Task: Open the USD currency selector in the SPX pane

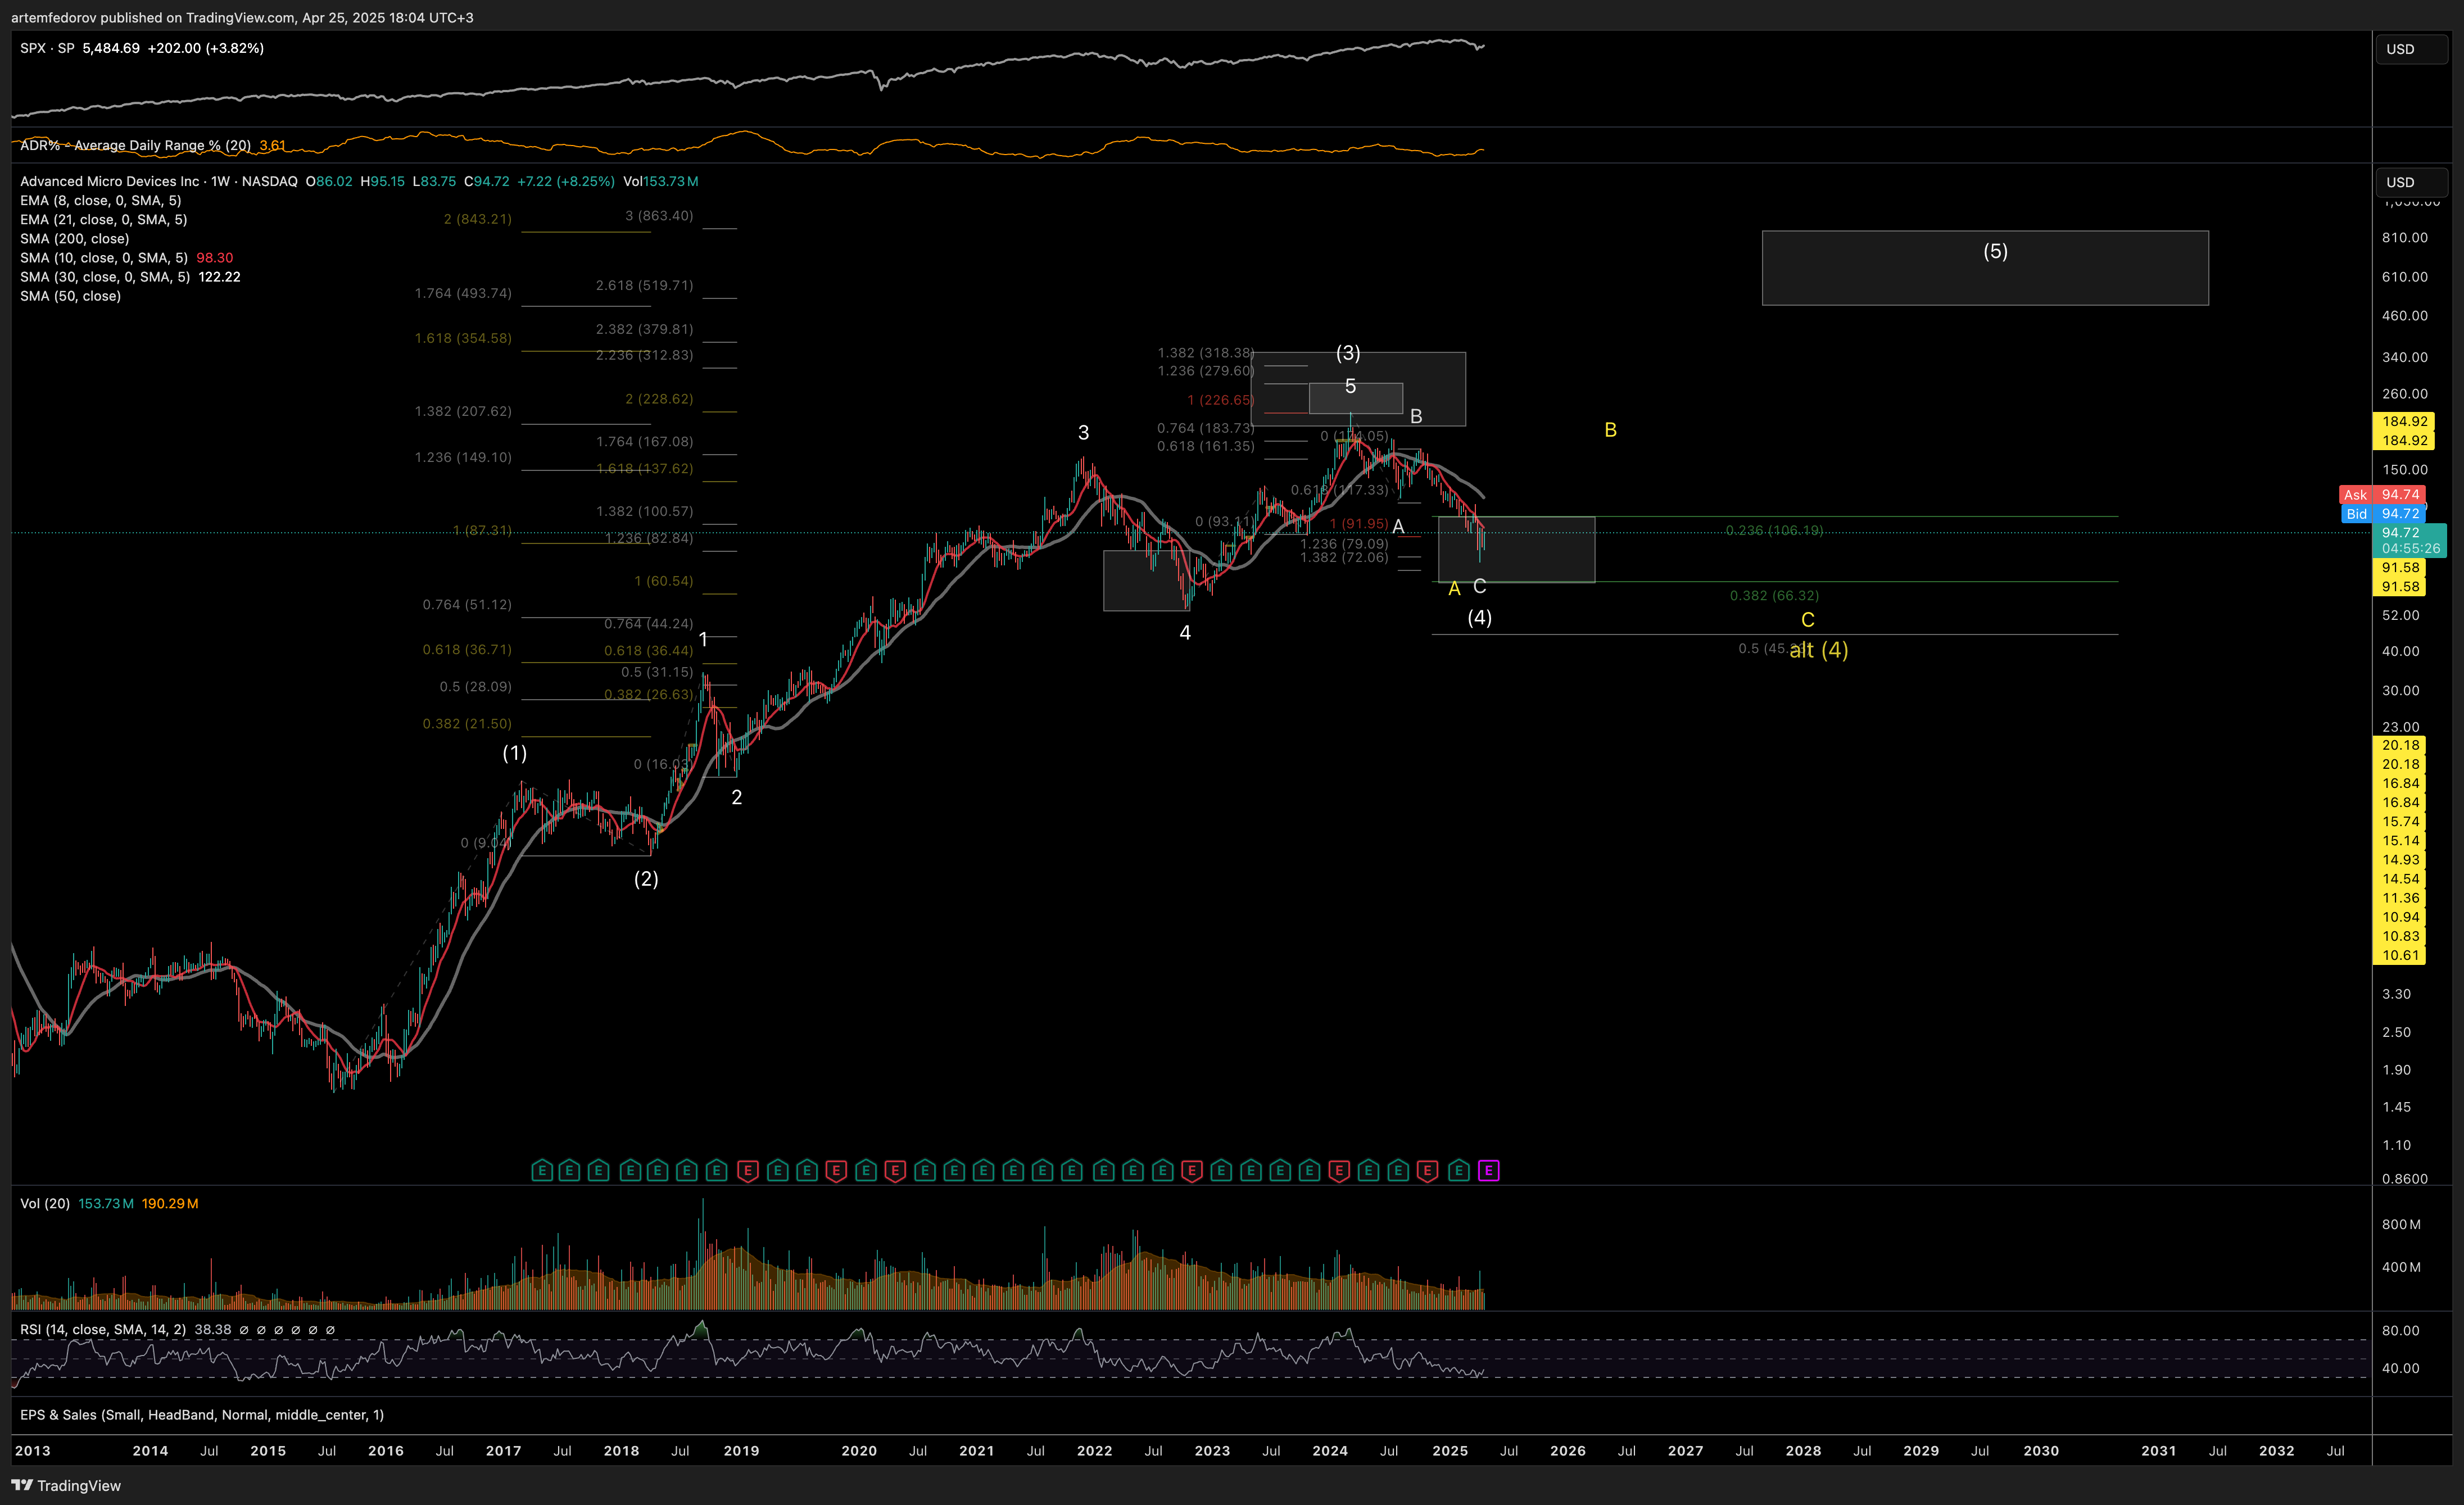Action: point(2411,49)
